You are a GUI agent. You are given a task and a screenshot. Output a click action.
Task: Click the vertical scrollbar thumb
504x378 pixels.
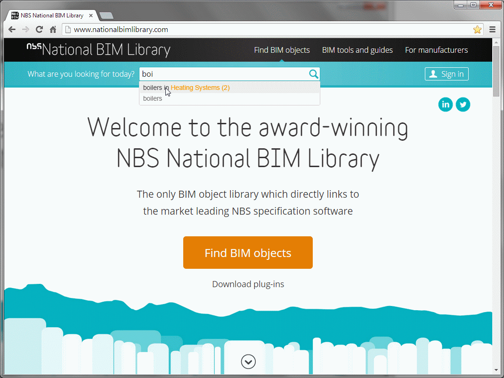click(496, 71)
